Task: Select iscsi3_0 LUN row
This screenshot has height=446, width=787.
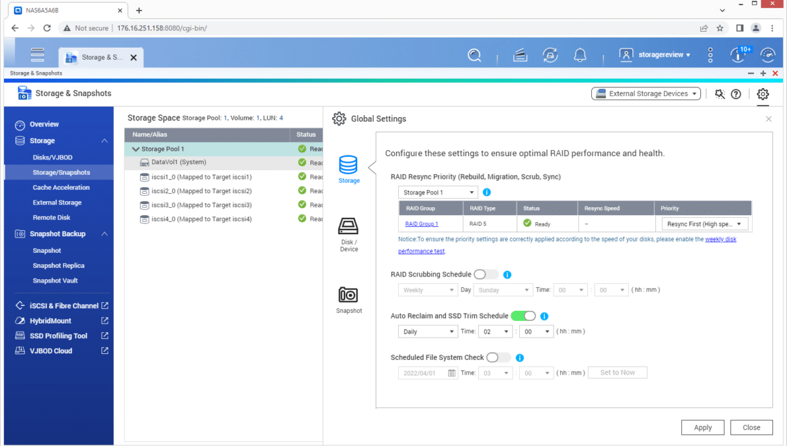Action: point(223,205)
